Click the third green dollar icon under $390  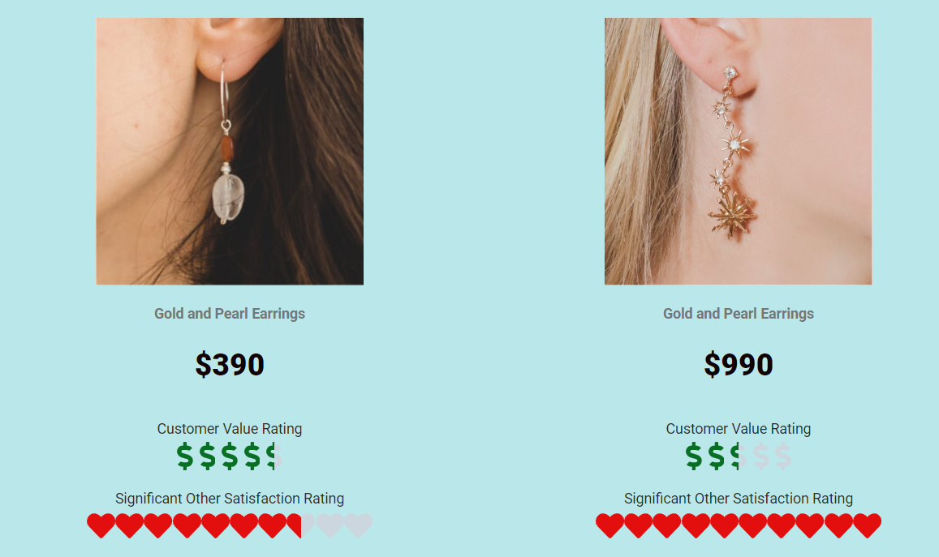230,456
